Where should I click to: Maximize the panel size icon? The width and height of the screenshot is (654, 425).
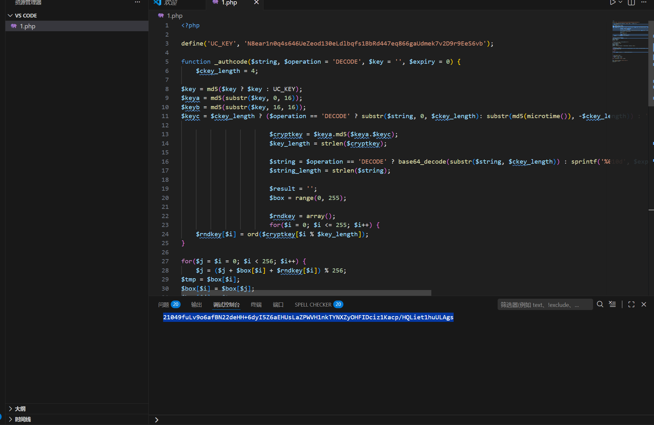(x=631, y=304)
